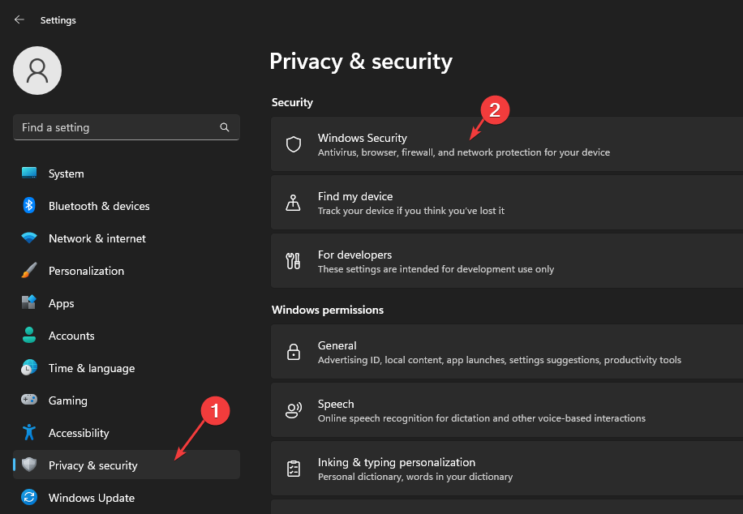
Task: Click 'Track your device' description text
Action: pyautogui.click(x=410, y=211)
